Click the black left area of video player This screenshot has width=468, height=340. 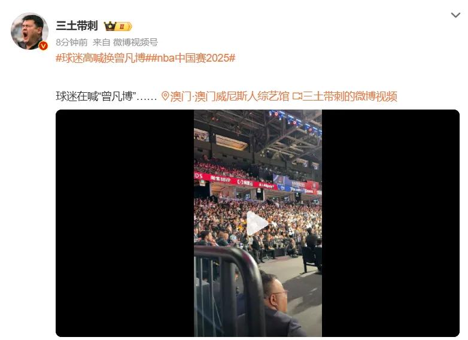click(x=124, y=223)
